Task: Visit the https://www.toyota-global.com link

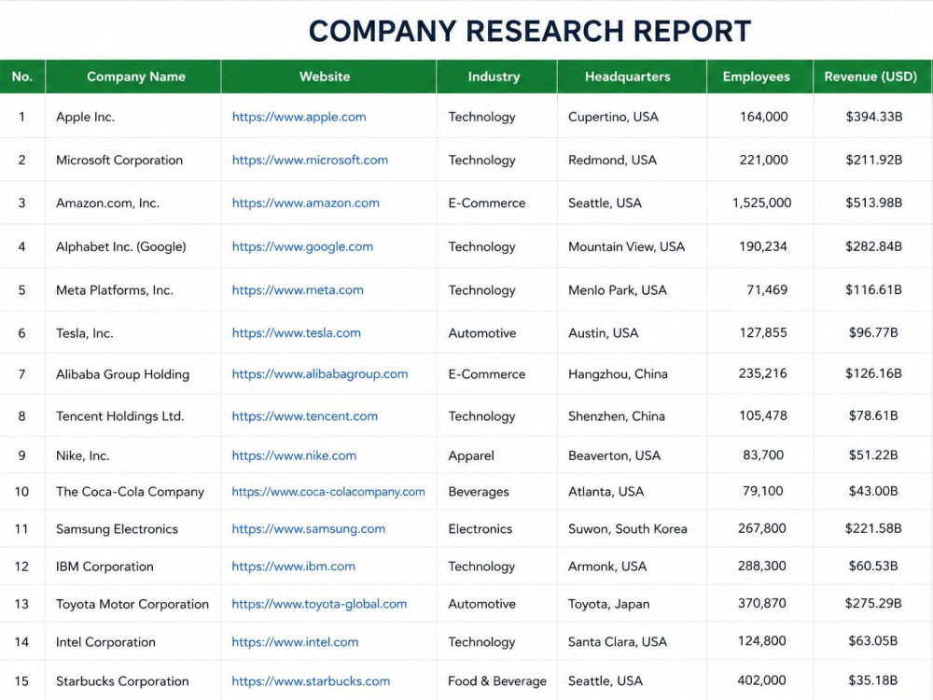Action: pos(319,604)
